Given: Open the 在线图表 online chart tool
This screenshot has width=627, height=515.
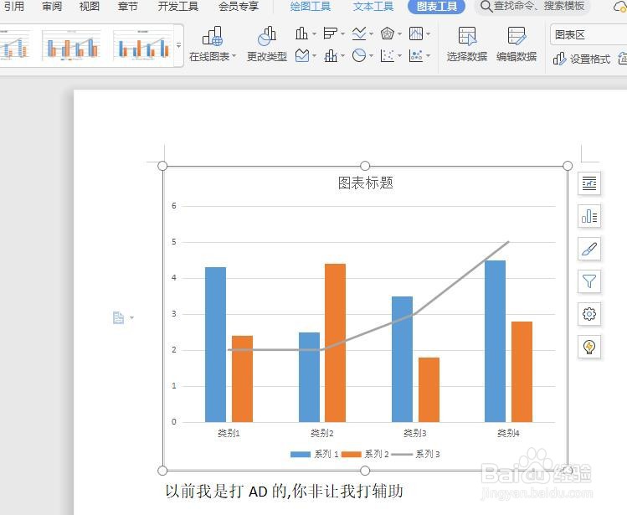Looking at the screenshot, I should click(x=212, y=44).
